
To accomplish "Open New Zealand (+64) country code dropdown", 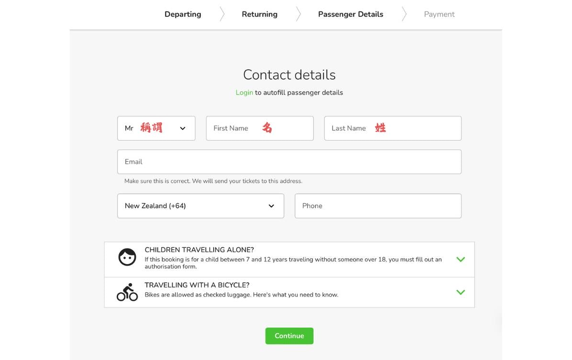I will point(201,206).
